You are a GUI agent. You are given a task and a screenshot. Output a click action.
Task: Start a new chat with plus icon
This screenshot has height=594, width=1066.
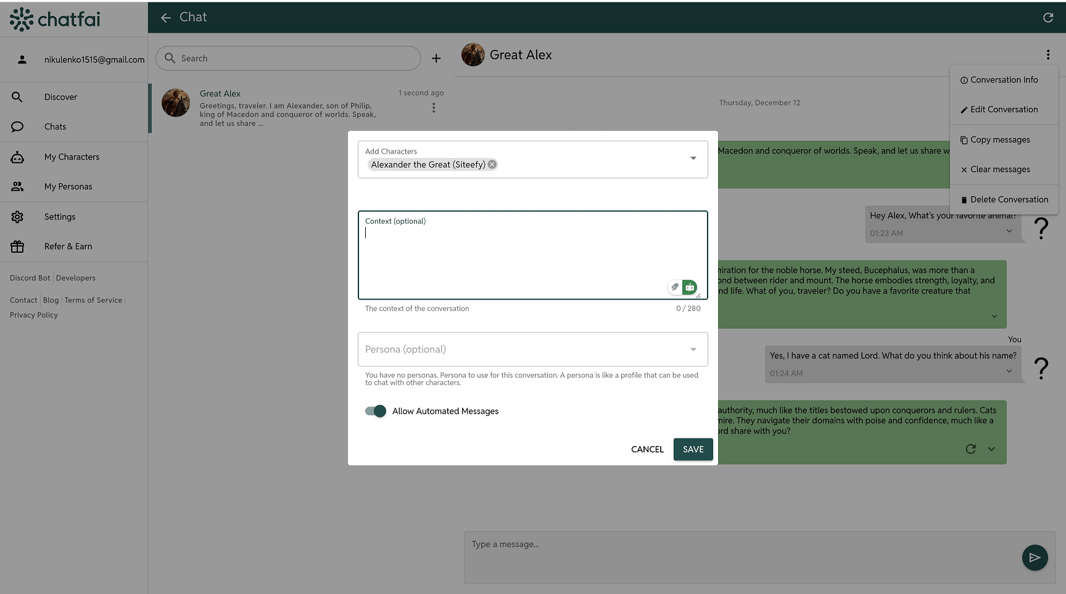point(436,59)
